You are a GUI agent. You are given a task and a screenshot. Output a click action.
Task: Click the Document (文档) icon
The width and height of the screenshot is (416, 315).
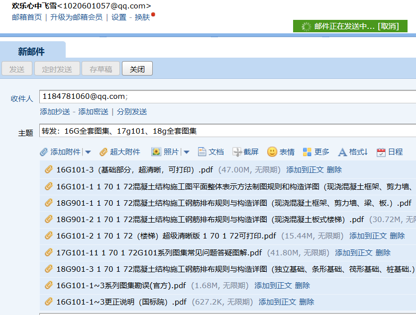[202, 152]
